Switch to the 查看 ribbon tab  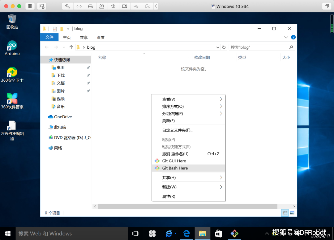tap(101, 37)
